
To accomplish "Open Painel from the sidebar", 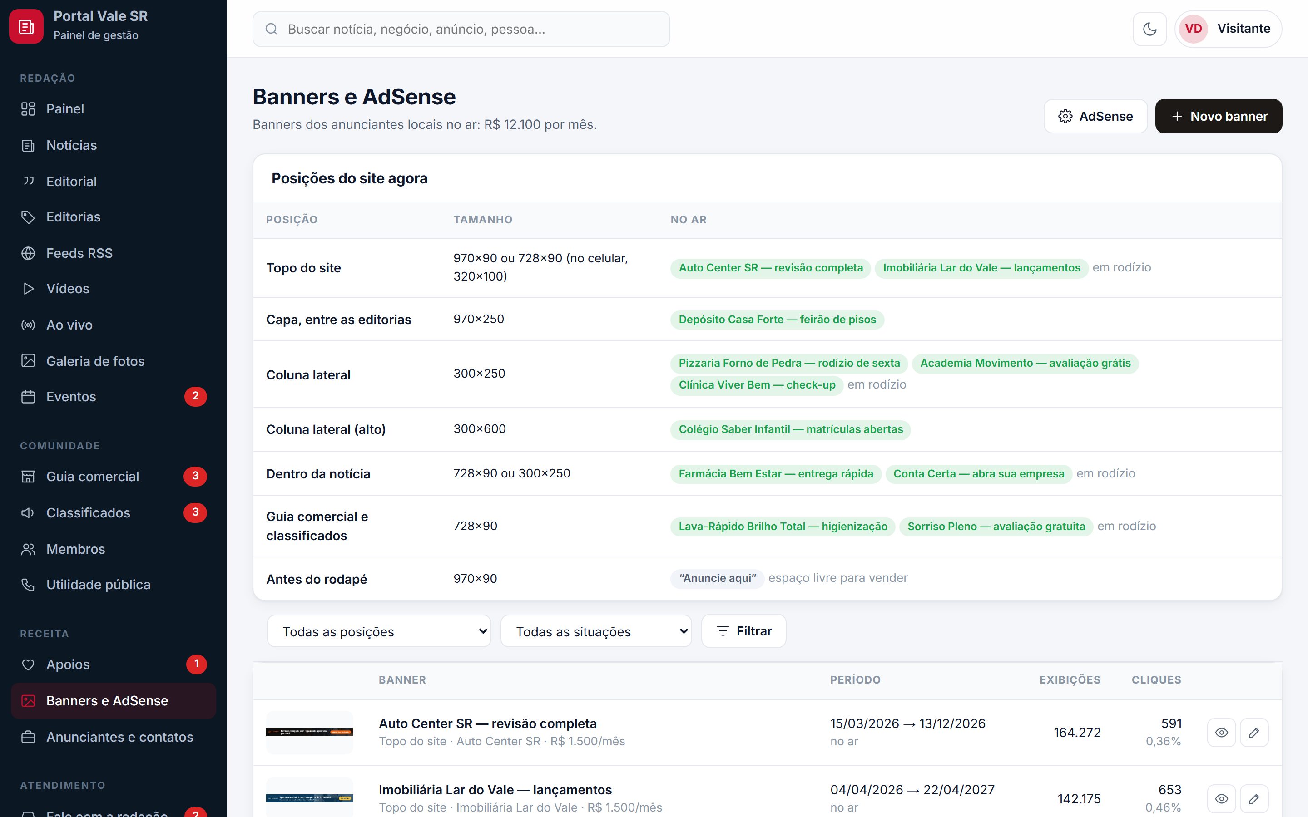I will [x=114, y=108].
